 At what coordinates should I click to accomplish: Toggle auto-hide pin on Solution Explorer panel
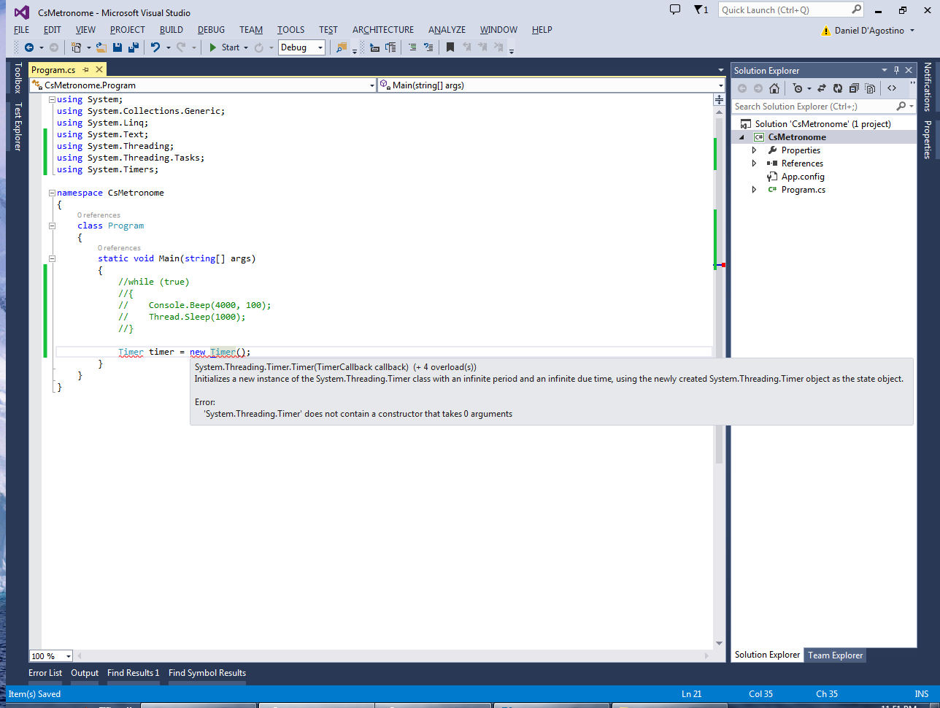(897, 70)
